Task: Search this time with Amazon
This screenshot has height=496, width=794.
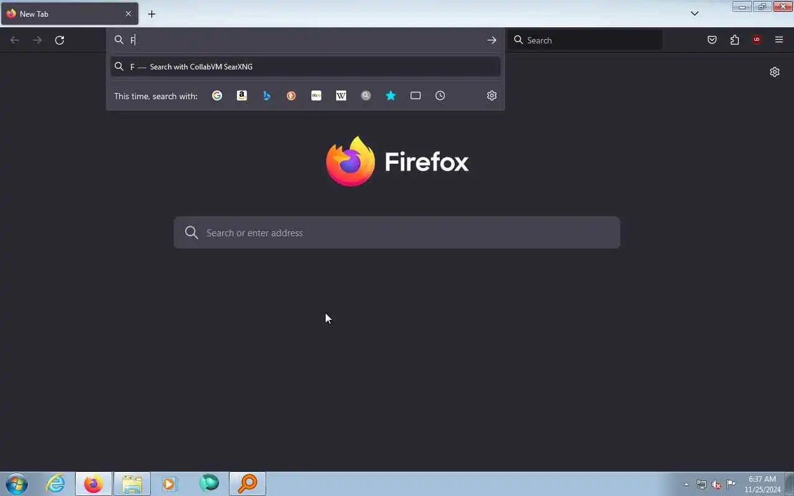Action: coord(242,95)
